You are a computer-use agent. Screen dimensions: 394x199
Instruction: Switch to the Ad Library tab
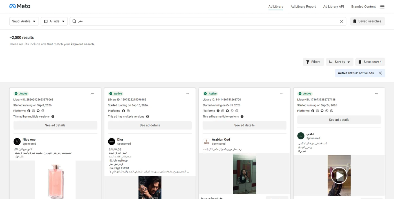click(276, 6)
